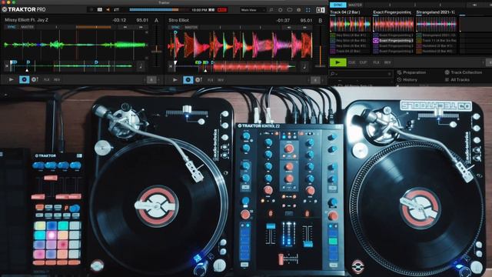Enable FLX flux mode on Deck A
The width and height of the screenshot is (492, 277).
pyautogui.click(x=46, y=80)
